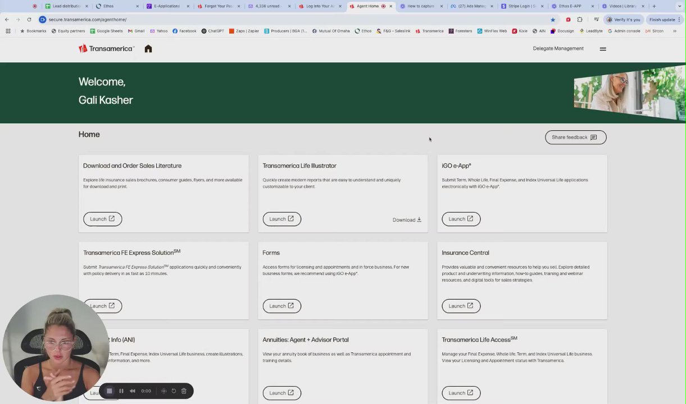Switch to the Videos | Library tab
Screen dimensions: 686x404
coord(623,6)
